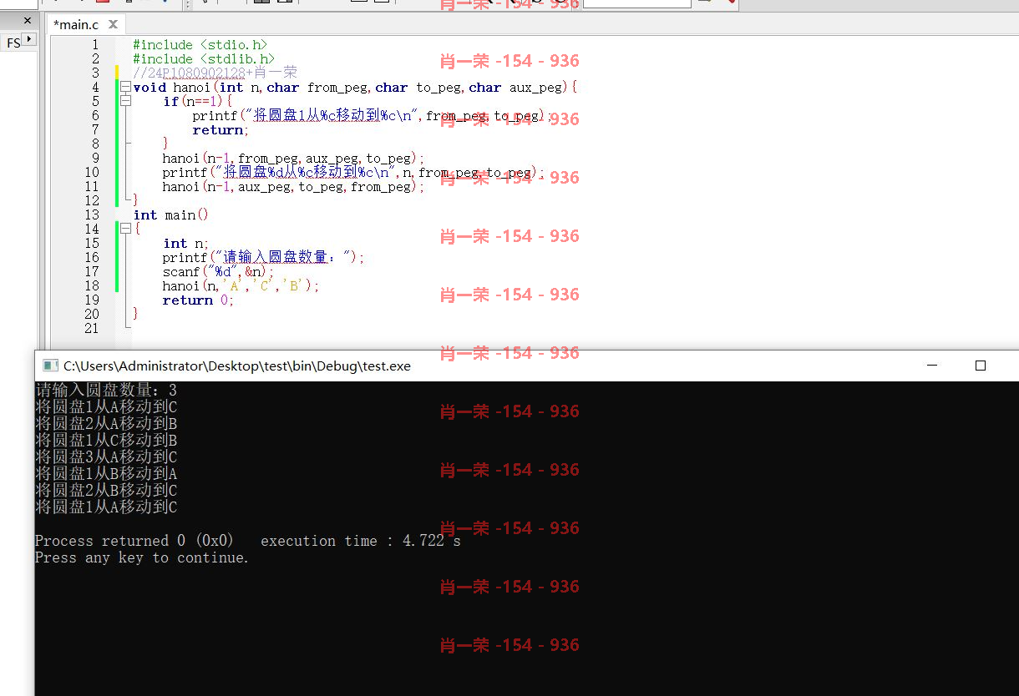Viewport: 1019px width, 696px height.
Task: Click console line '将圆盘2从B移动到C'
Action: click(x=106, y=490)
